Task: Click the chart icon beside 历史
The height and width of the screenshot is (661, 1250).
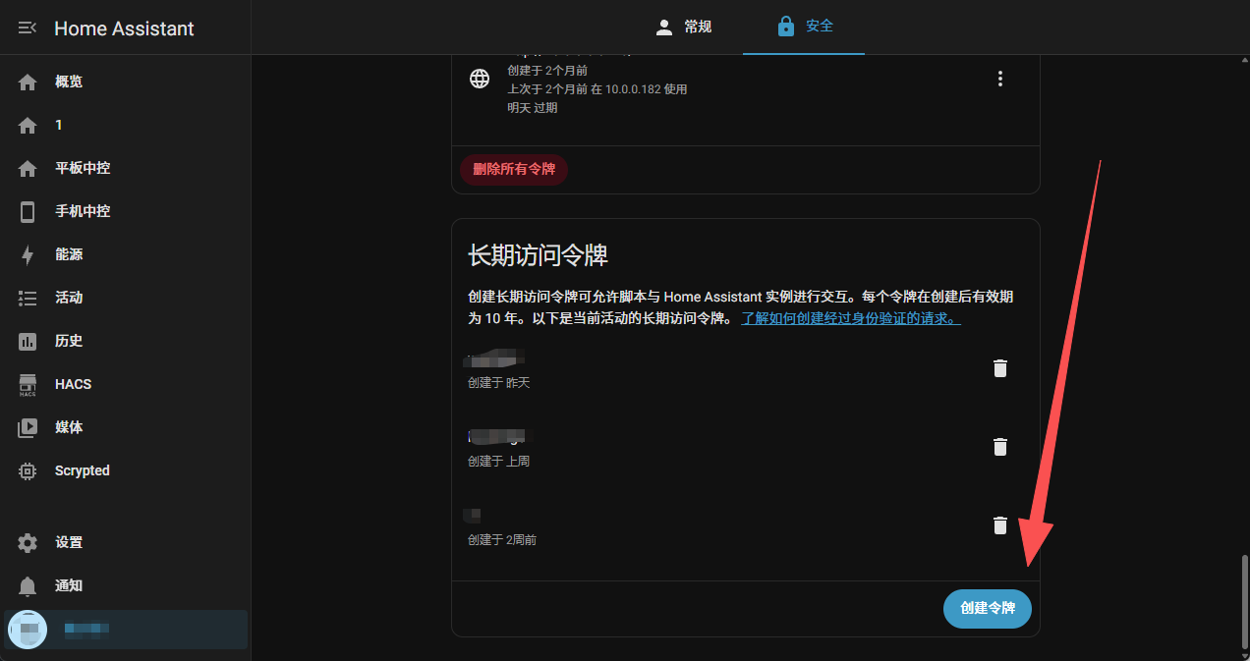Action: (28, 342)
